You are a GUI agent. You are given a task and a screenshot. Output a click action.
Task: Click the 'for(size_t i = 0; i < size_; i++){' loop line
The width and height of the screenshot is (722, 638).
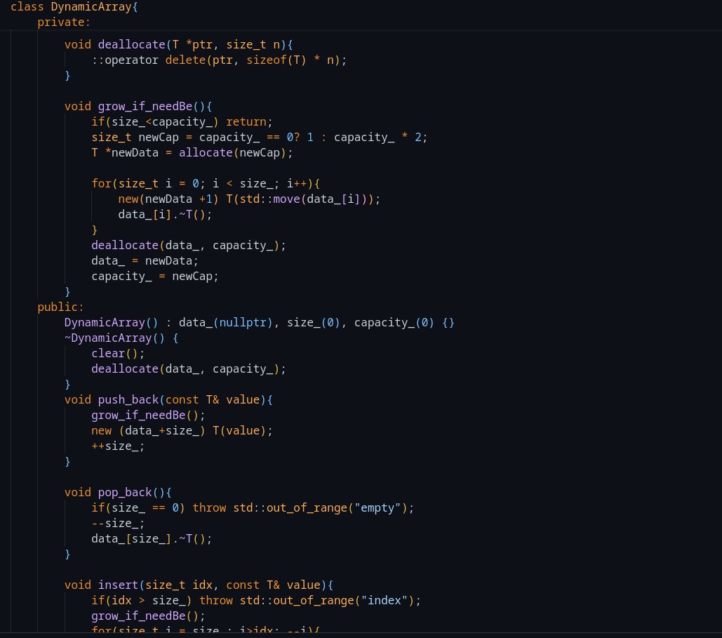206,184
